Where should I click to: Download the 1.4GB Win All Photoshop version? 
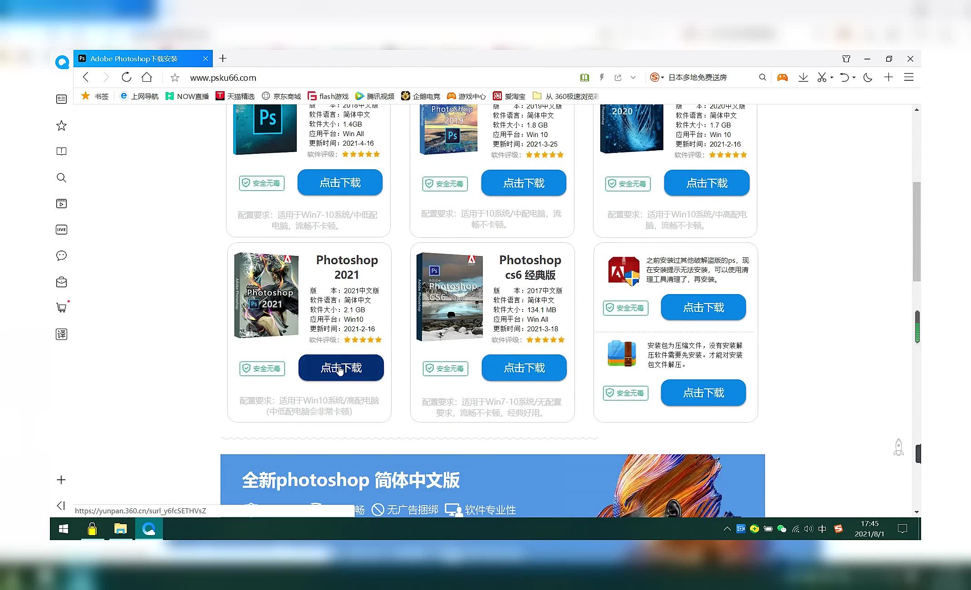(340, 182)
